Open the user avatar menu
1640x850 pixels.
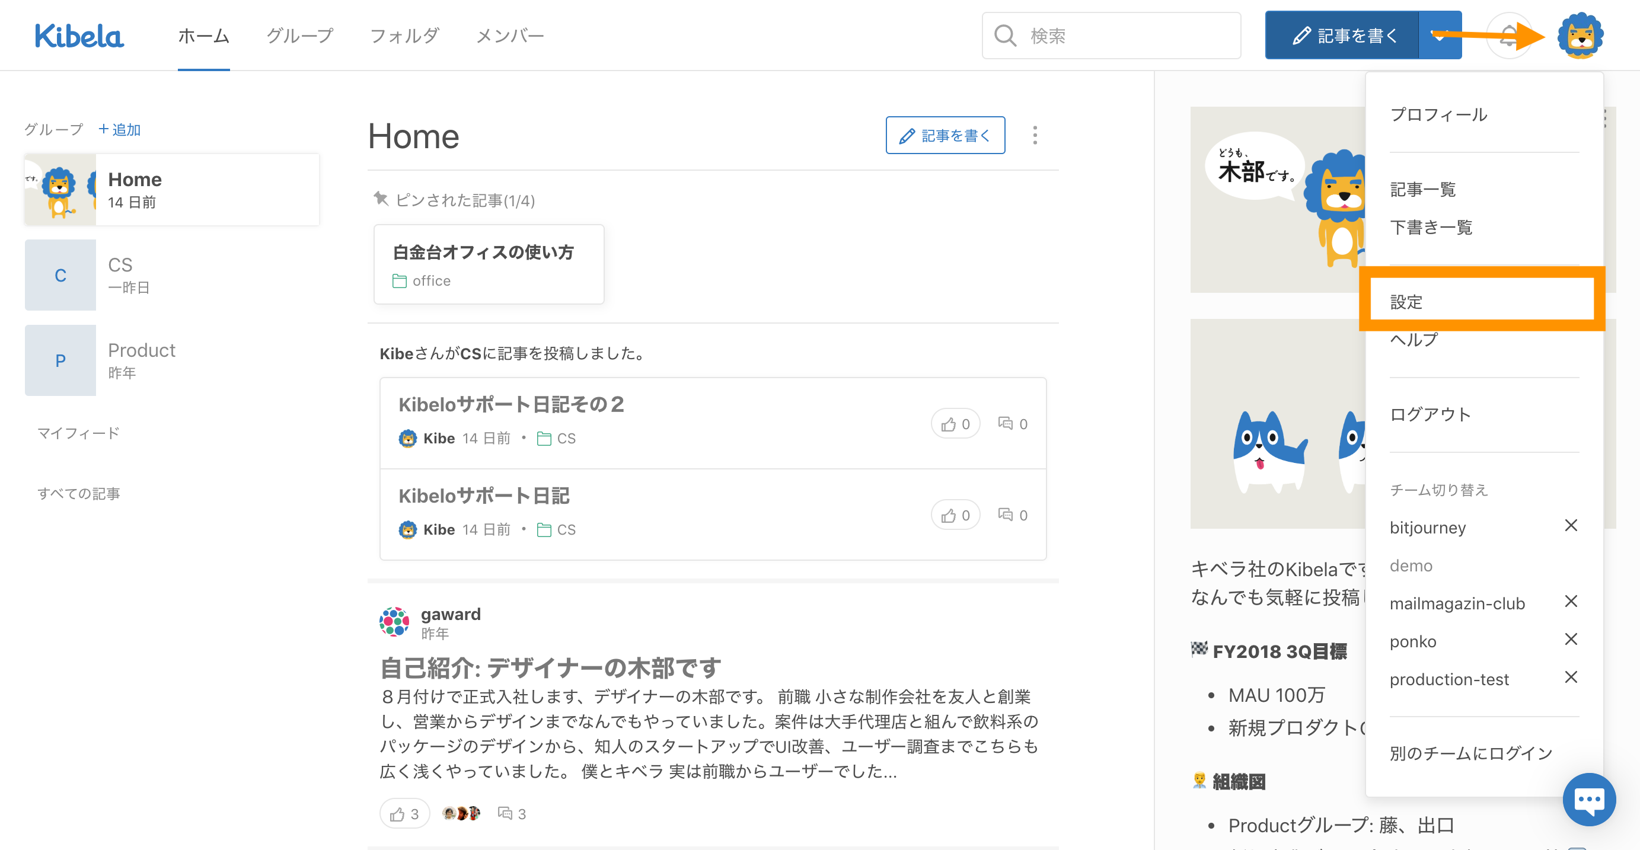pos(1580,36)
